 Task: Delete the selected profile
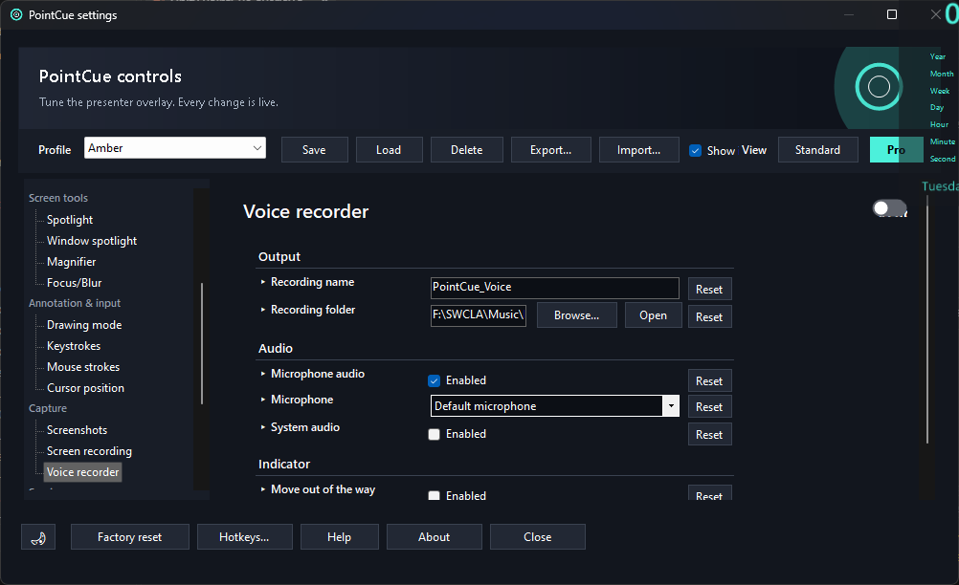point(467,150)
